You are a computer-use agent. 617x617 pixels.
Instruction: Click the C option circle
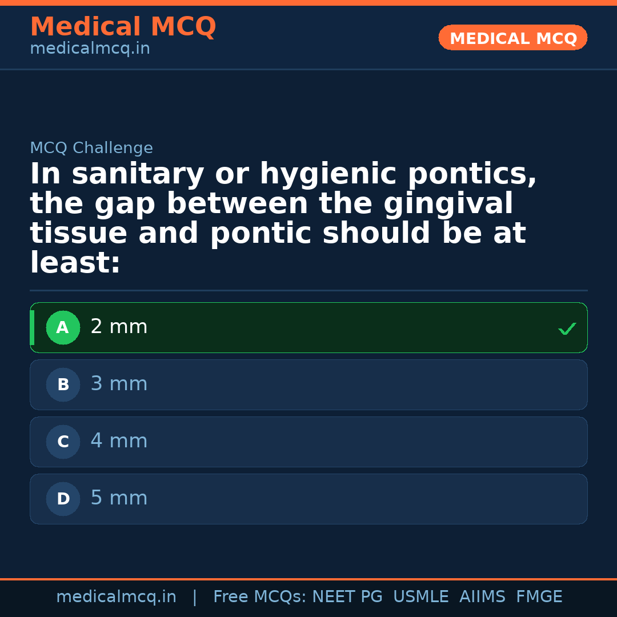click(x=63, y=442)
